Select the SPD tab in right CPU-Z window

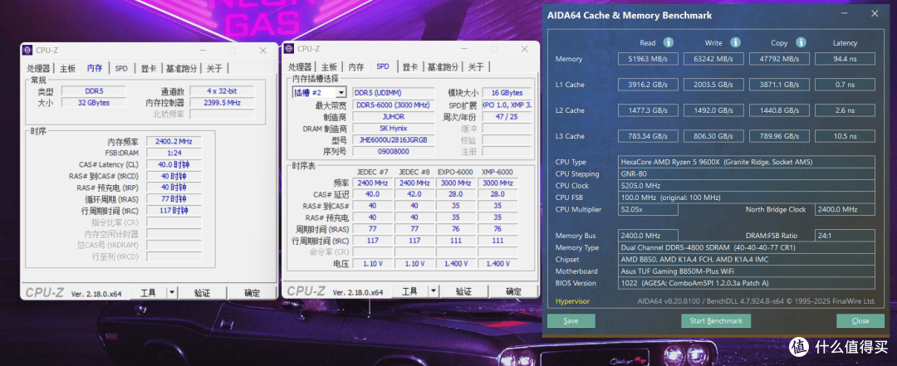(x=383, y=66)
